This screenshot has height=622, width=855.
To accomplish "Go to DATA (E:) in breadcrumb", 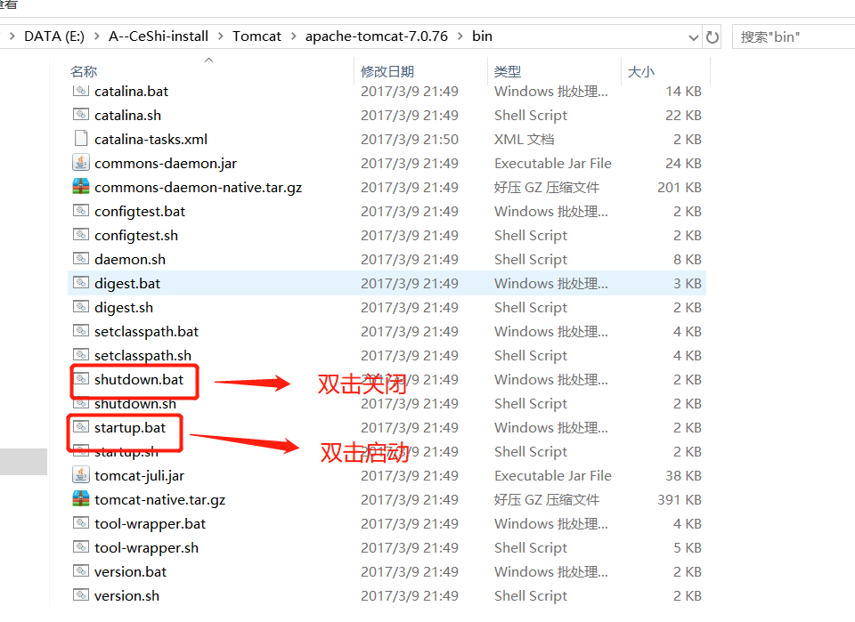I will coord(54,36).
